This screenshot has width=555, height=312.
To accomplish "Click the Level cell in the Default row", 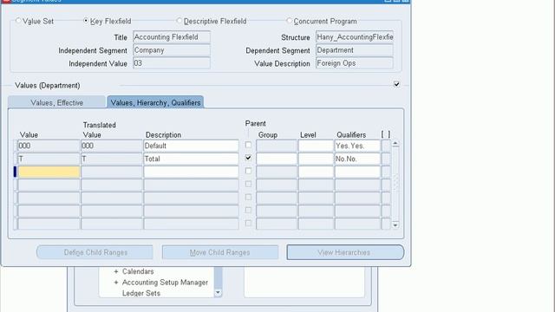I will point(316,146).
